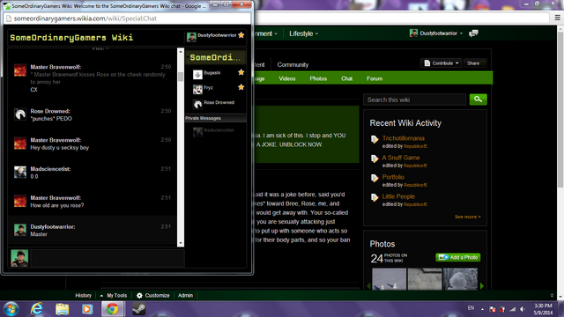This screenshot has height=317, width=564.
Task: Launch Windows Media Player from taskbar
Action: [x=87, y=309]
